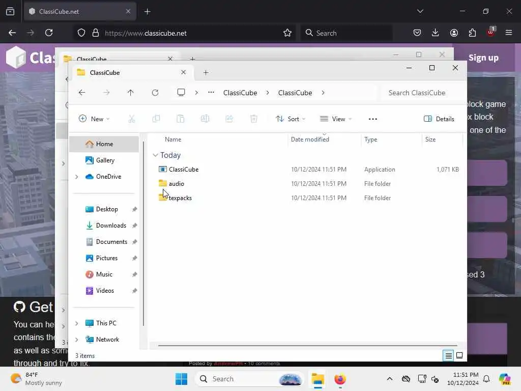This screenshot has height=391, width=521.
Task: Sort by Size column header
Action: (x=430, y=139)
